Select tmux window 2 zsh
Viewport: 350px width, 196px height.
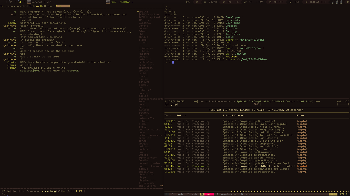coord(192,194)
